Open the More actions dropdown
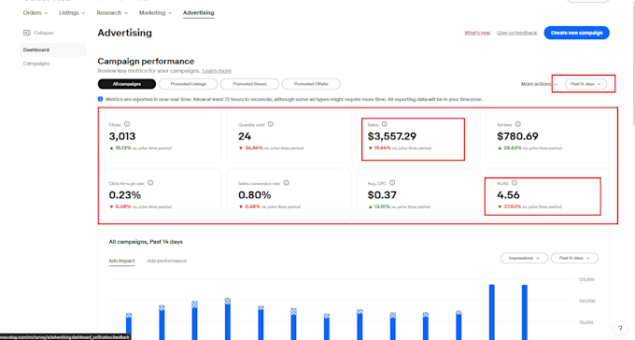This screenshot has width=635, height=340. pyautogui.click(x=539, y=84)
